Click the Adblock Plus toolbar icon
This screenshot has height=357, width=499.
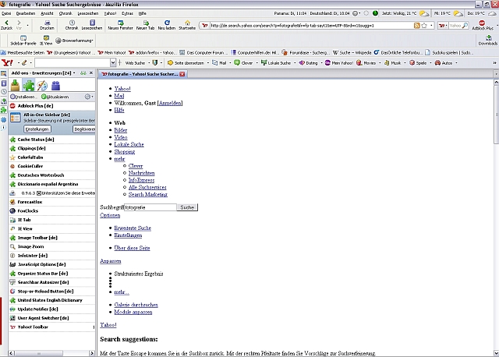481,23
